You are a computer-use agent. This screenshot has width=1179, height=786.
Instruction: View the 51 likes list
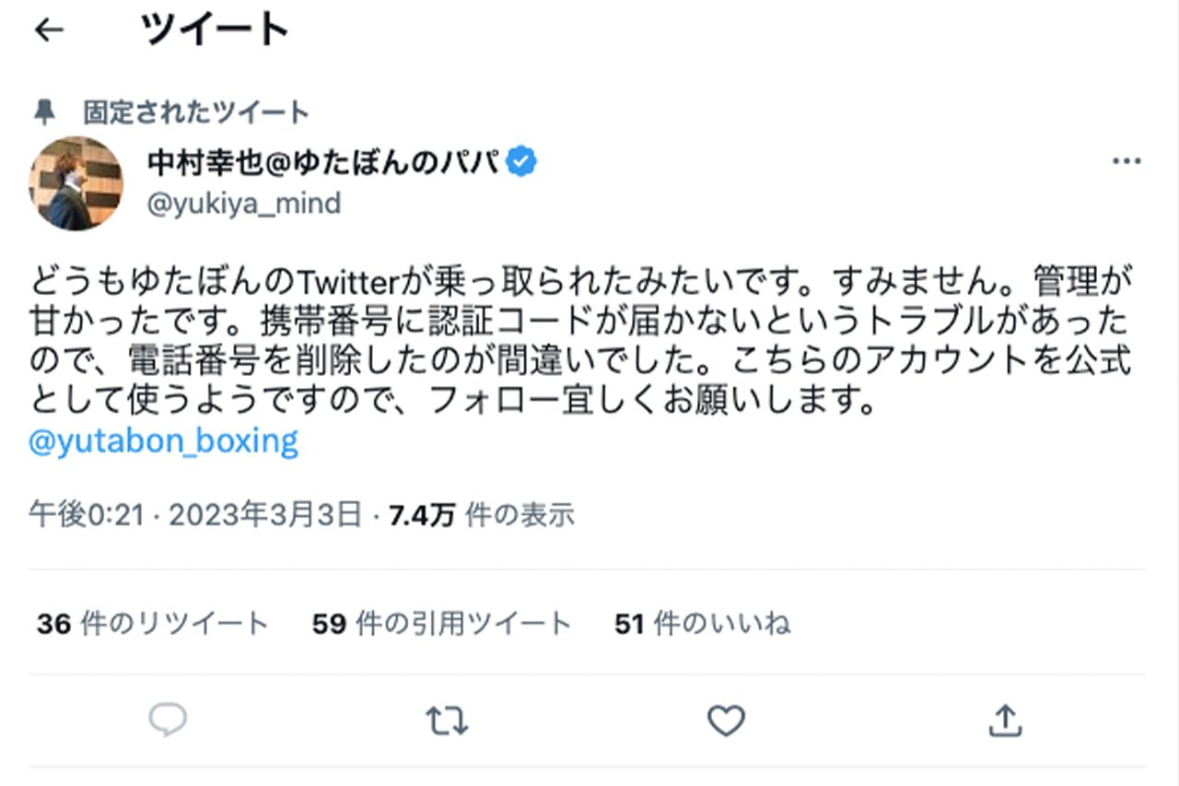point(702,623)
